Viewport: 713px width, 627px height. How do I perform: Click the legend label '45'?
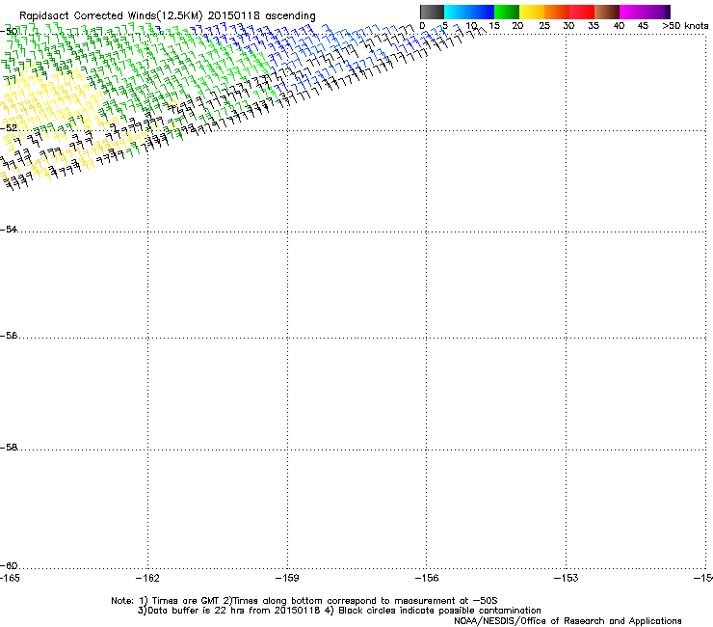643,26
